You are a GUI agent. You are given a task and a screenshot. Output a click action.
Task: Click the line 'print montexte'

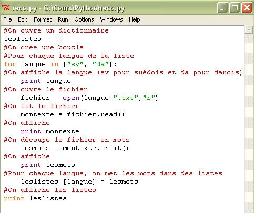(50, 131)
